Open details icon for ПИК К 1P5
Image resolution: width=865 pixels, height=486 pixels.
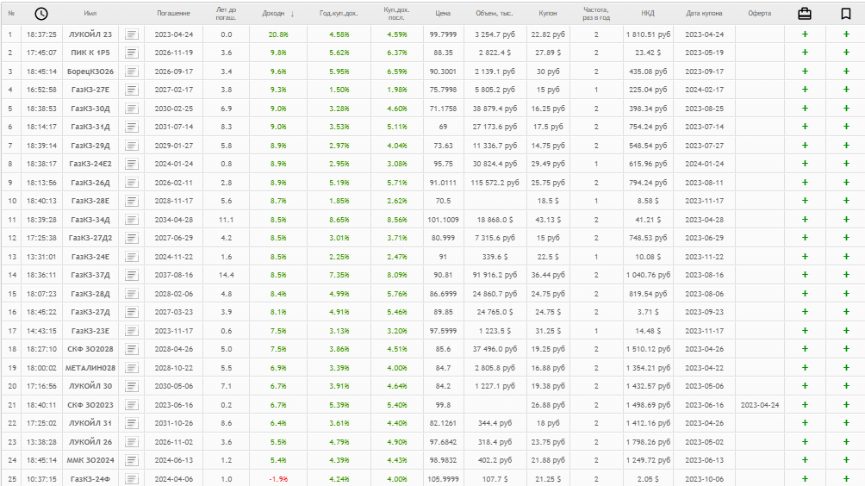(131, 53)
